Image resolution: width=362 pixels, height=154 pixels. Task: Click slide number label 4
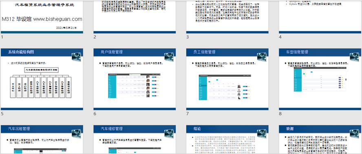[280, 37]
